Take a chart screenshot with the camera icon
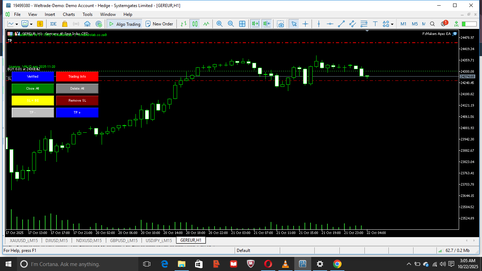This screenshot has width=482, height=271. click(x=281, y=24)
